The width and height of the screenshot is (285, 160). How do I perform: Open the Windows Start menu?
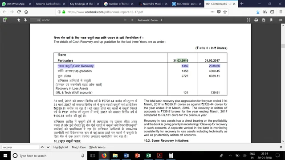5,156
